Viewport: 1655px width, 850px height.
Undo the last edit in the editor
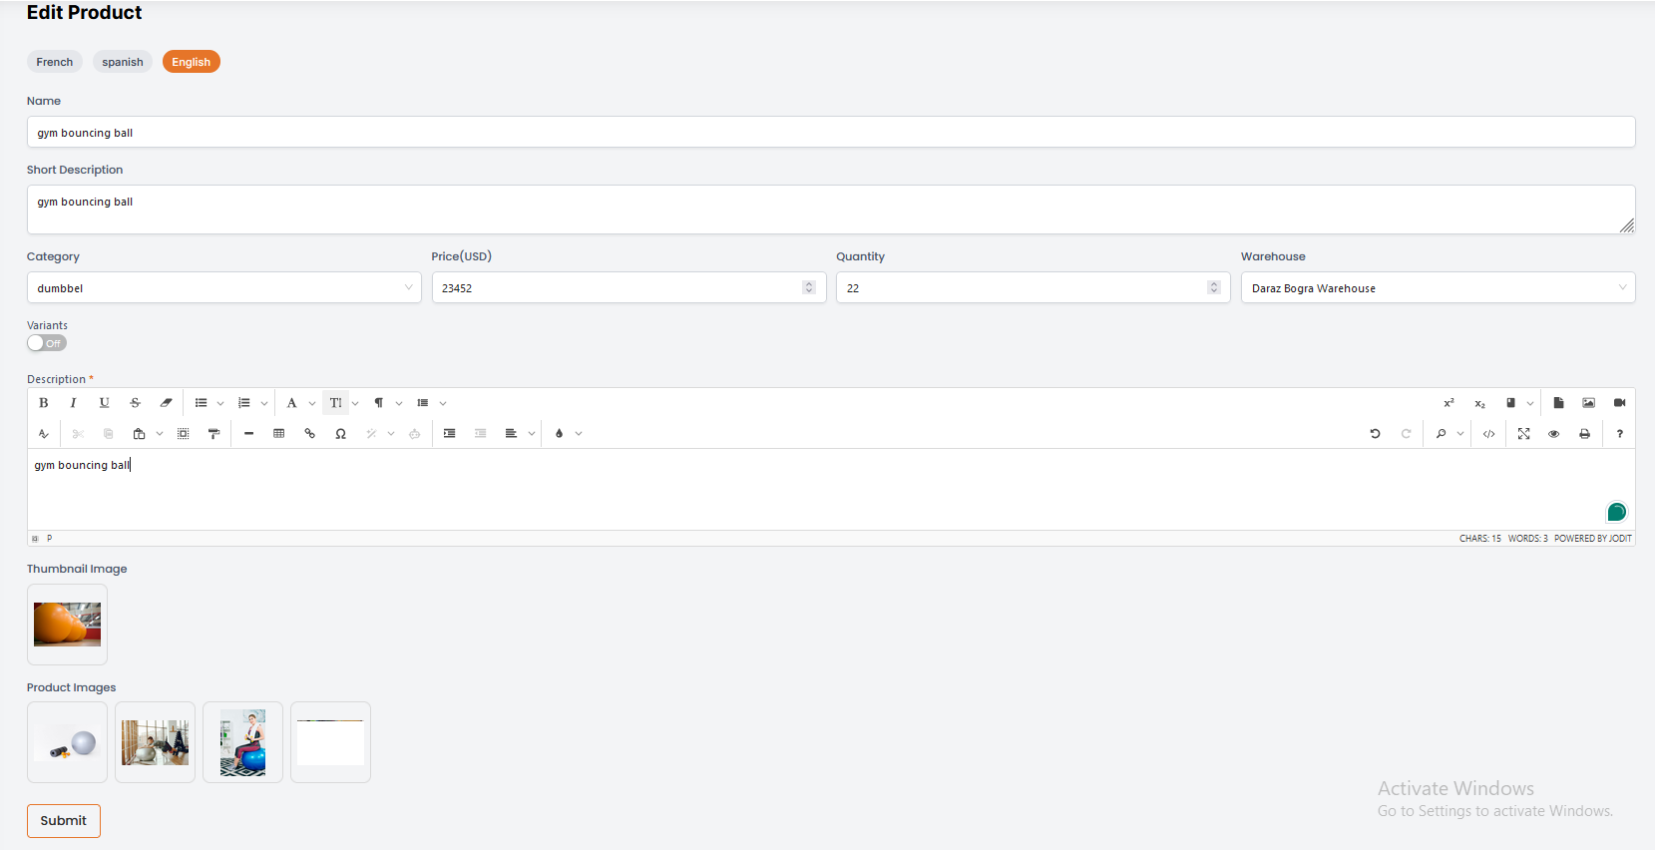click(x=1375, y=434)
